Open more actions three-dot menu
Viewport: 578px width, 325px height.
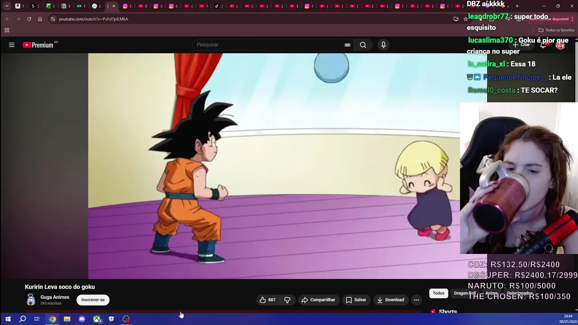click(x=416, y=300)
